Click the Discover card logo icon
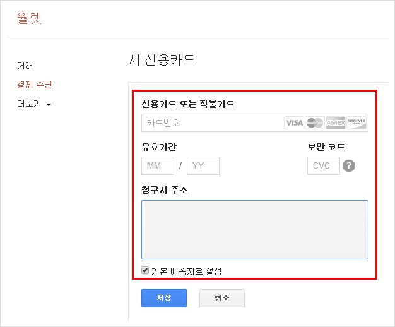The image size is (395, 327). 357,122
